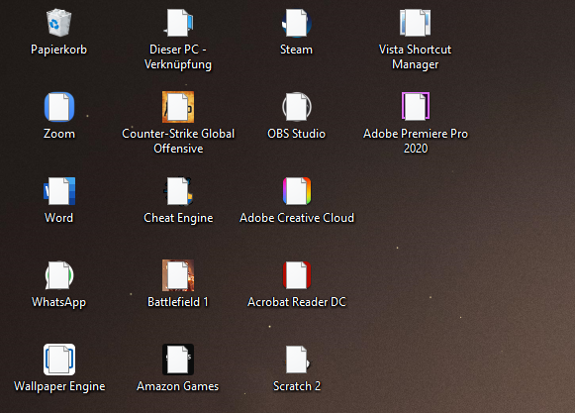575x413 pixels.
Task: Click the Steam desktop shortcut icon
Action: pos(297,23)
